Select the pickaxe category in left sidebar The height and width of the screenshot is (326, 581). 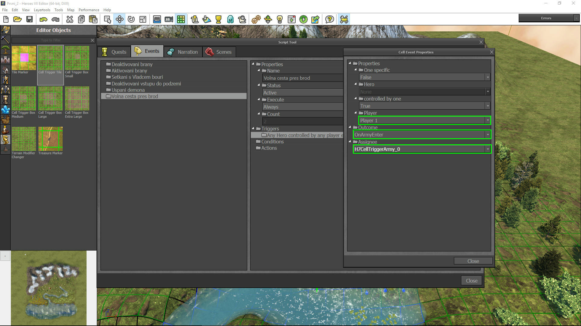pyautogui.click(x=5, y=40)
